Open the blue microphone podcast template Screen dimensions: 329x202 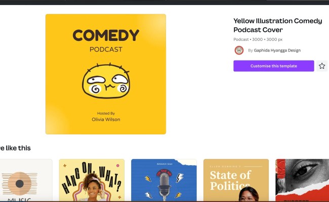164,180
